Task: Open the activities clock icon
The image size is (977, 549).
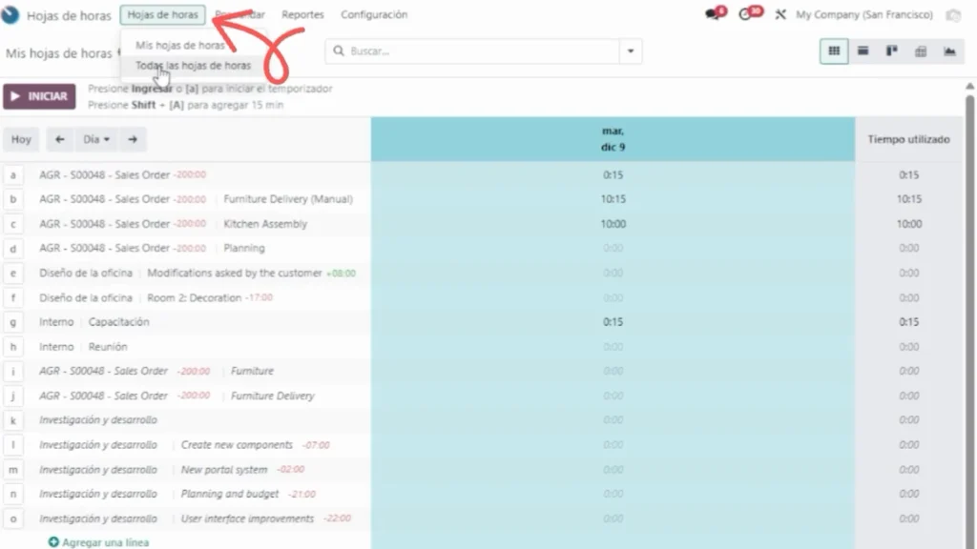Action: [747, 14]
